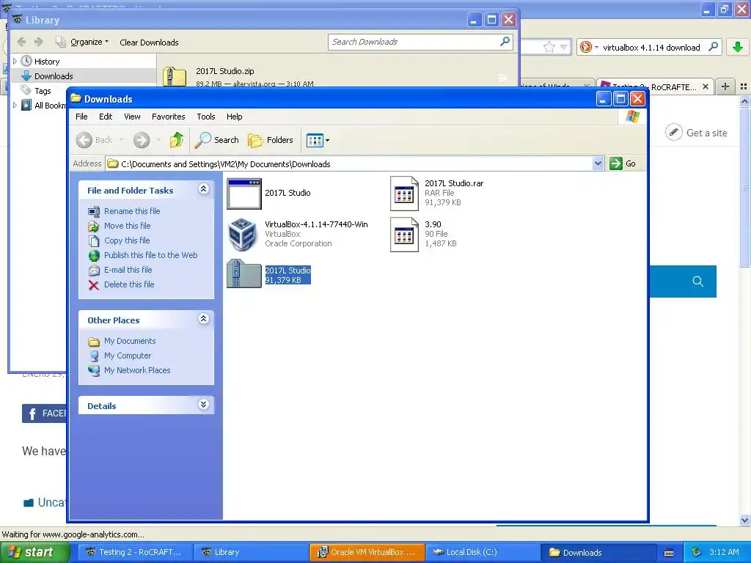
Task: Open the File menu
Action: pos(81,117)
